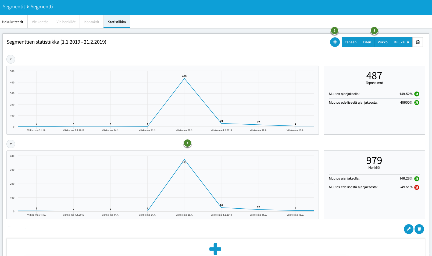Switch to the Kontaktit tab

click(92, 22)
